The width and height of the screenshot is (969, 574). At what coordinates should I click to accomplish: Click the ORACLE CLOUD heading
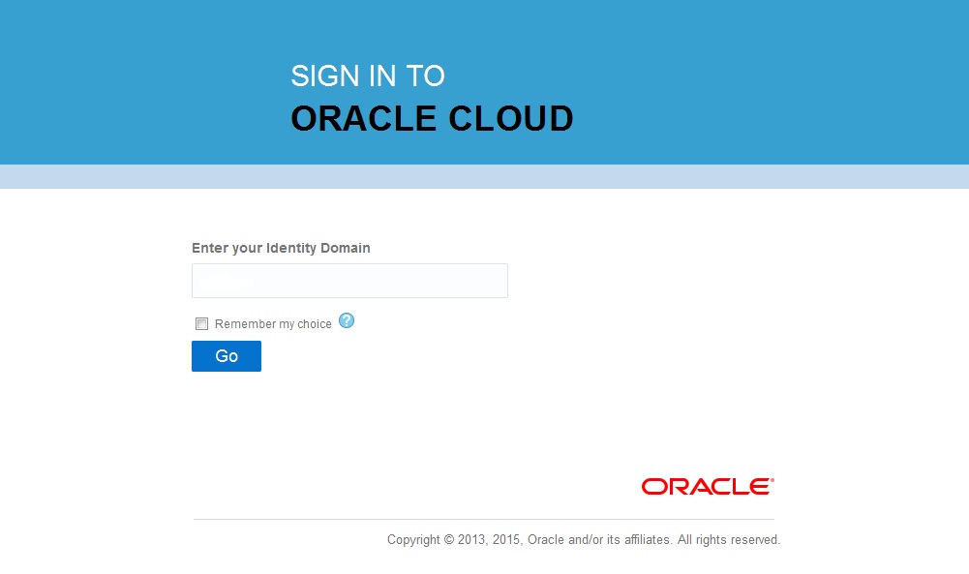432,118
